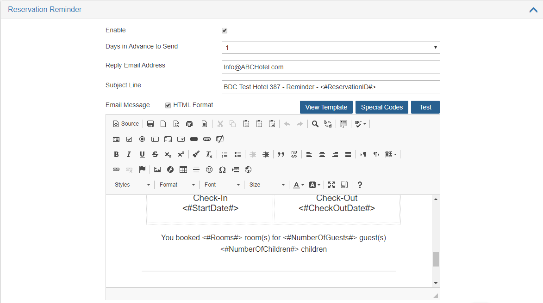This screenshot has width=543, height=303.
Task: Click the Preview icon in toolbar
Action: (x=176, y=124)
